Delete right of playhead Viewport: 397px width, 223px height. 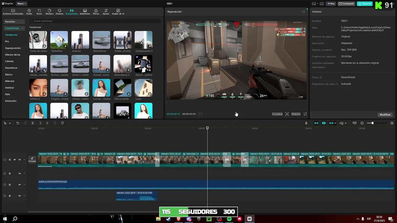47,123
